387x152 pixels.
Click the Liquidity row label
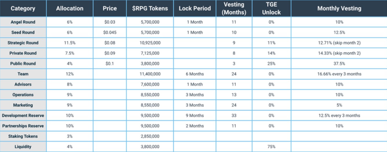[x=23, y=147]
